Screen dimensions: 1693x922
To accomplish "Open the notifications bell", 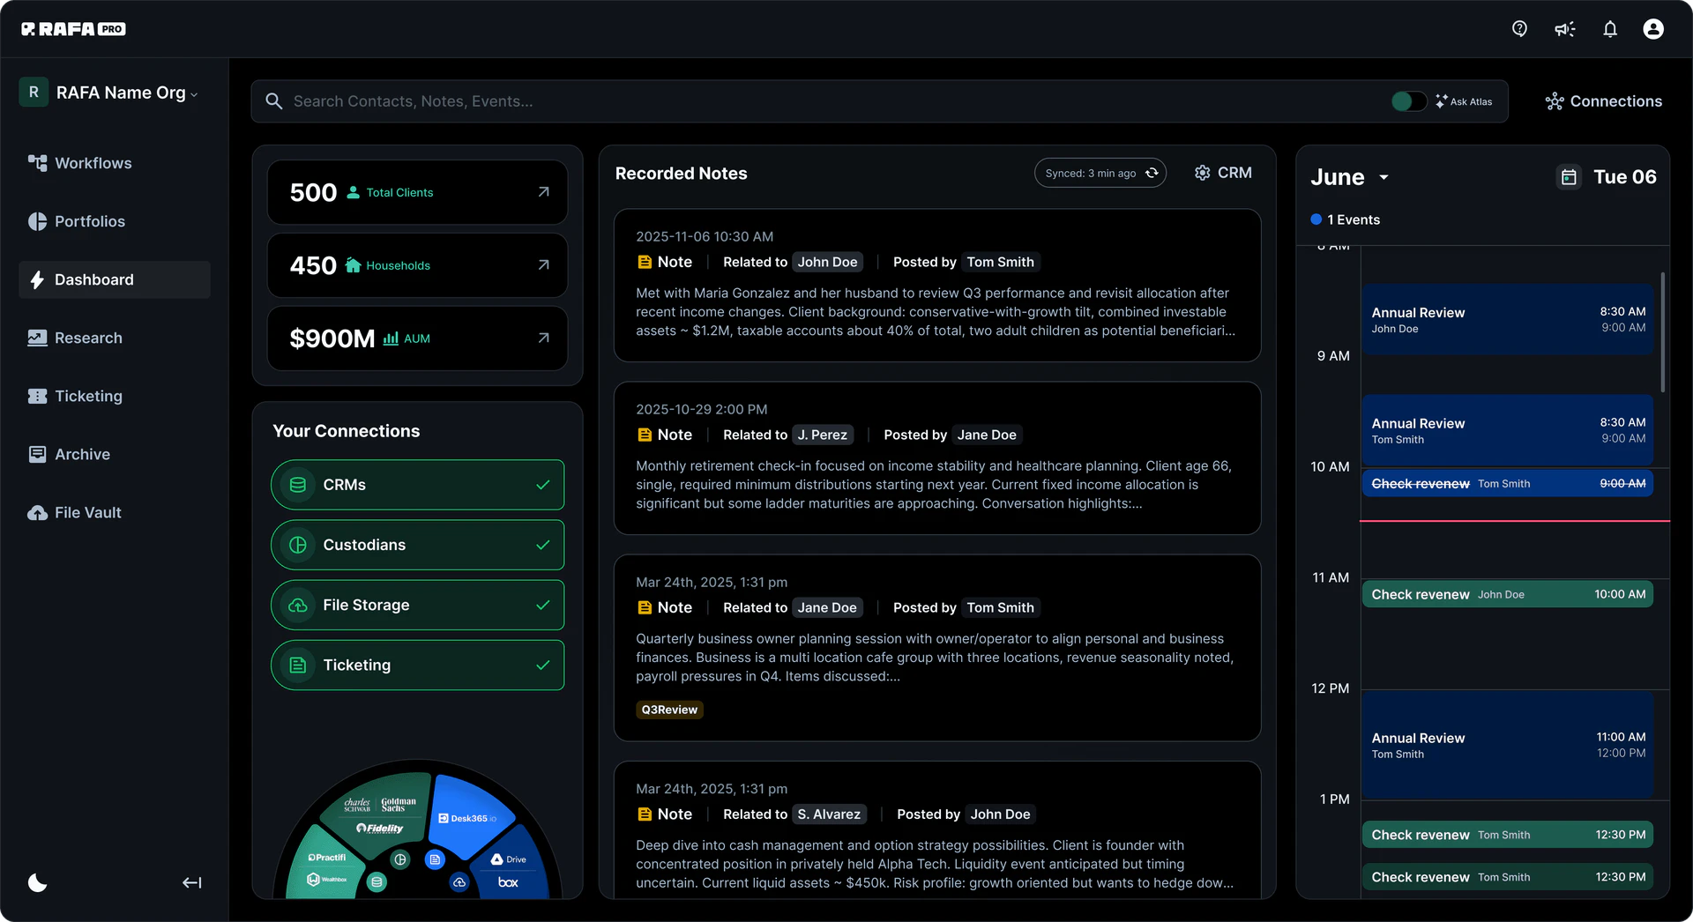I will 1609,28.
